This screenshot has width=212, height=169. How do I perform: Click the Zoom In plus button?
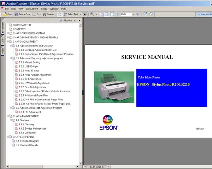138,14
